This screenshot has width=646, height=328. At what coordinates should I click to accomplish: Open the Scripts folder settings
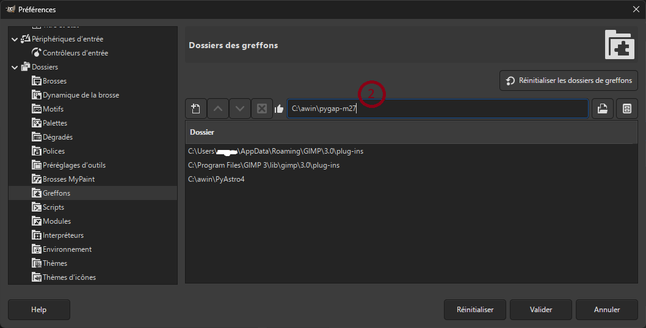54,207
